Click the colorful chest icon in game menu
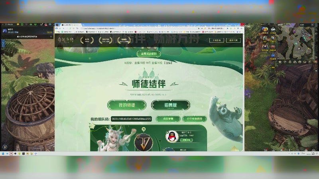The height and width of the screenshot is (179, 319). (x=265, y=30)
